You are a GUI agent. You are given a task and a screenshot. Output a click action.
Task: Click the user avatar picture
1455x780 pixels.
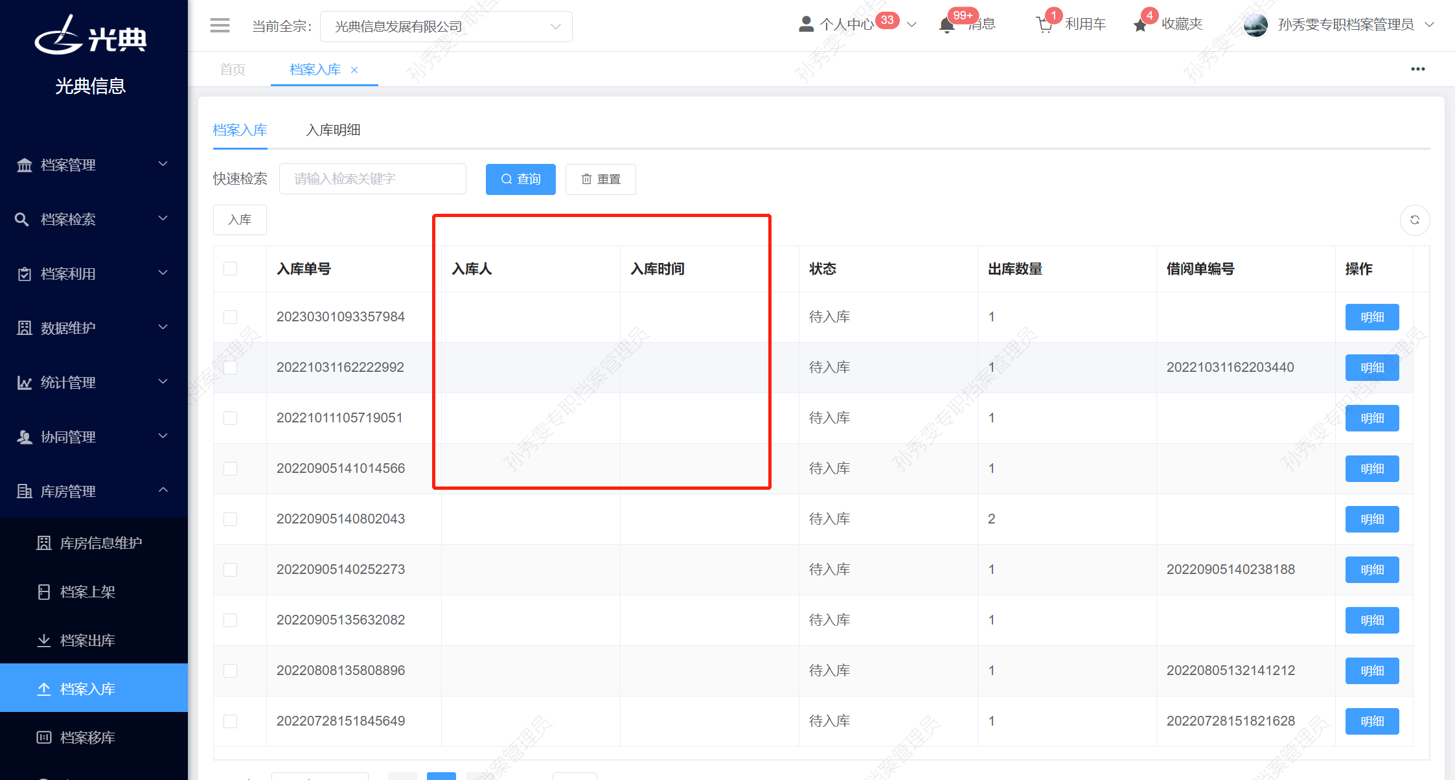click(1255, 25)
